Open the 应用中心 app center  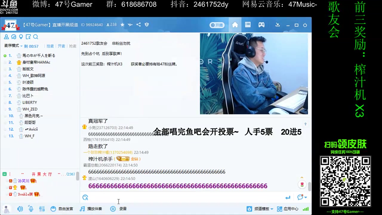[288, 209]
